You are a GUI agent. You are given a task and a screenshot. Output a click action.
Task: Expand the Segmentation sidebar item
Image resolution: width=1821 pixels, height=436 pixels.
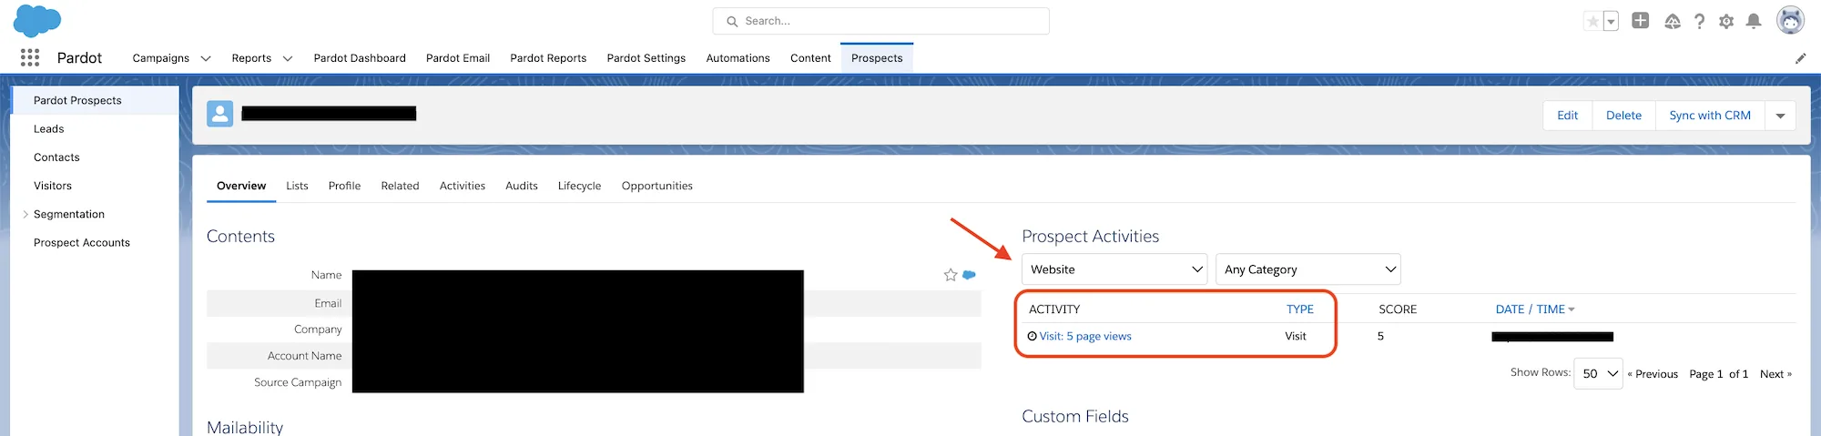[x=25, y=215]
